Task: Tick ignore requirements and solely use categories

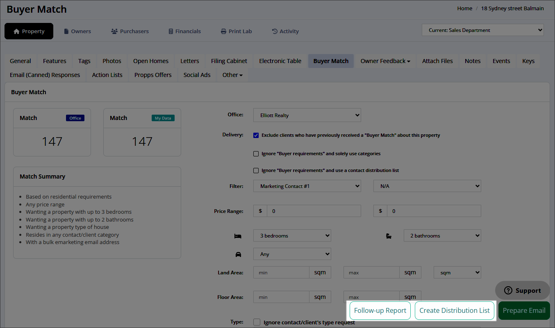Action: tap(256, 154)
